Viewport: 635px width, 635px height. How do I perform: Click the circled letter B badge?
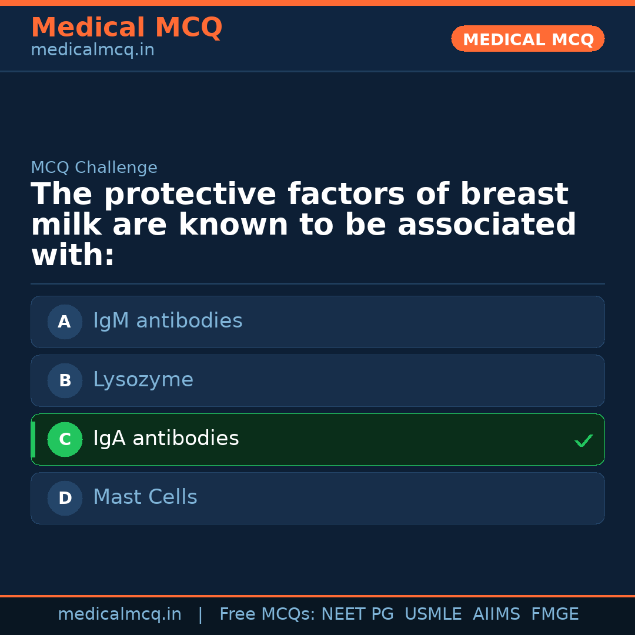(x=65, y=380)
